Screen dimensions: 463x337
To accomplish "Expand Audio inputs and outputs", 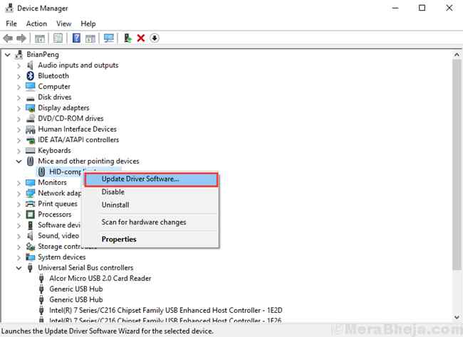I will (x=19, y=65).
